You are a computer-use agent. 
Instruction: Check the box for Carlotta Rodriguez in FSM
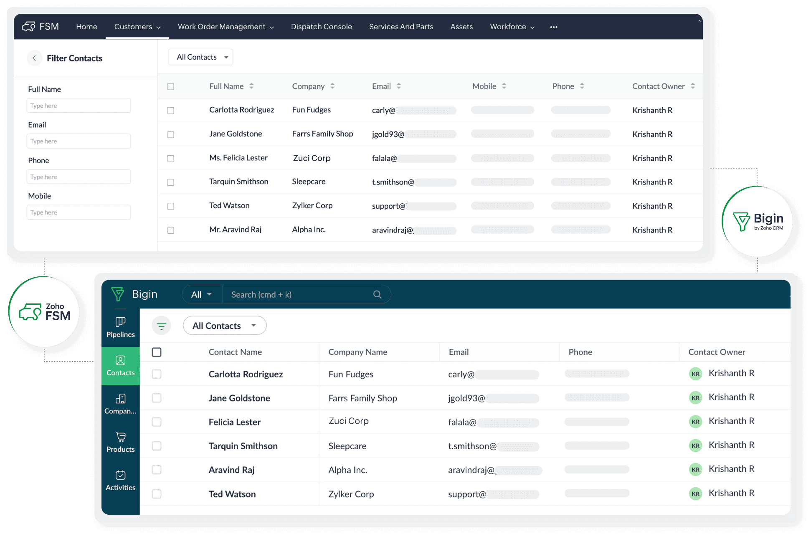click(x=170, y=110)
